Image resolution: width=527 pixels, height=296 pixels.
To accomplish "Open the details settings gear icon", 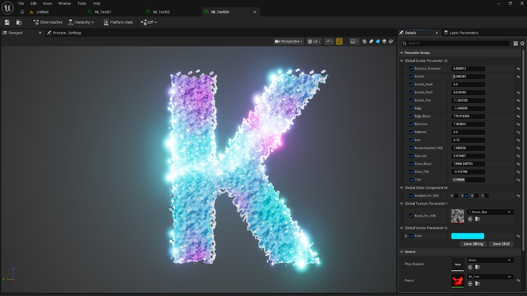I will click(522, 43).
